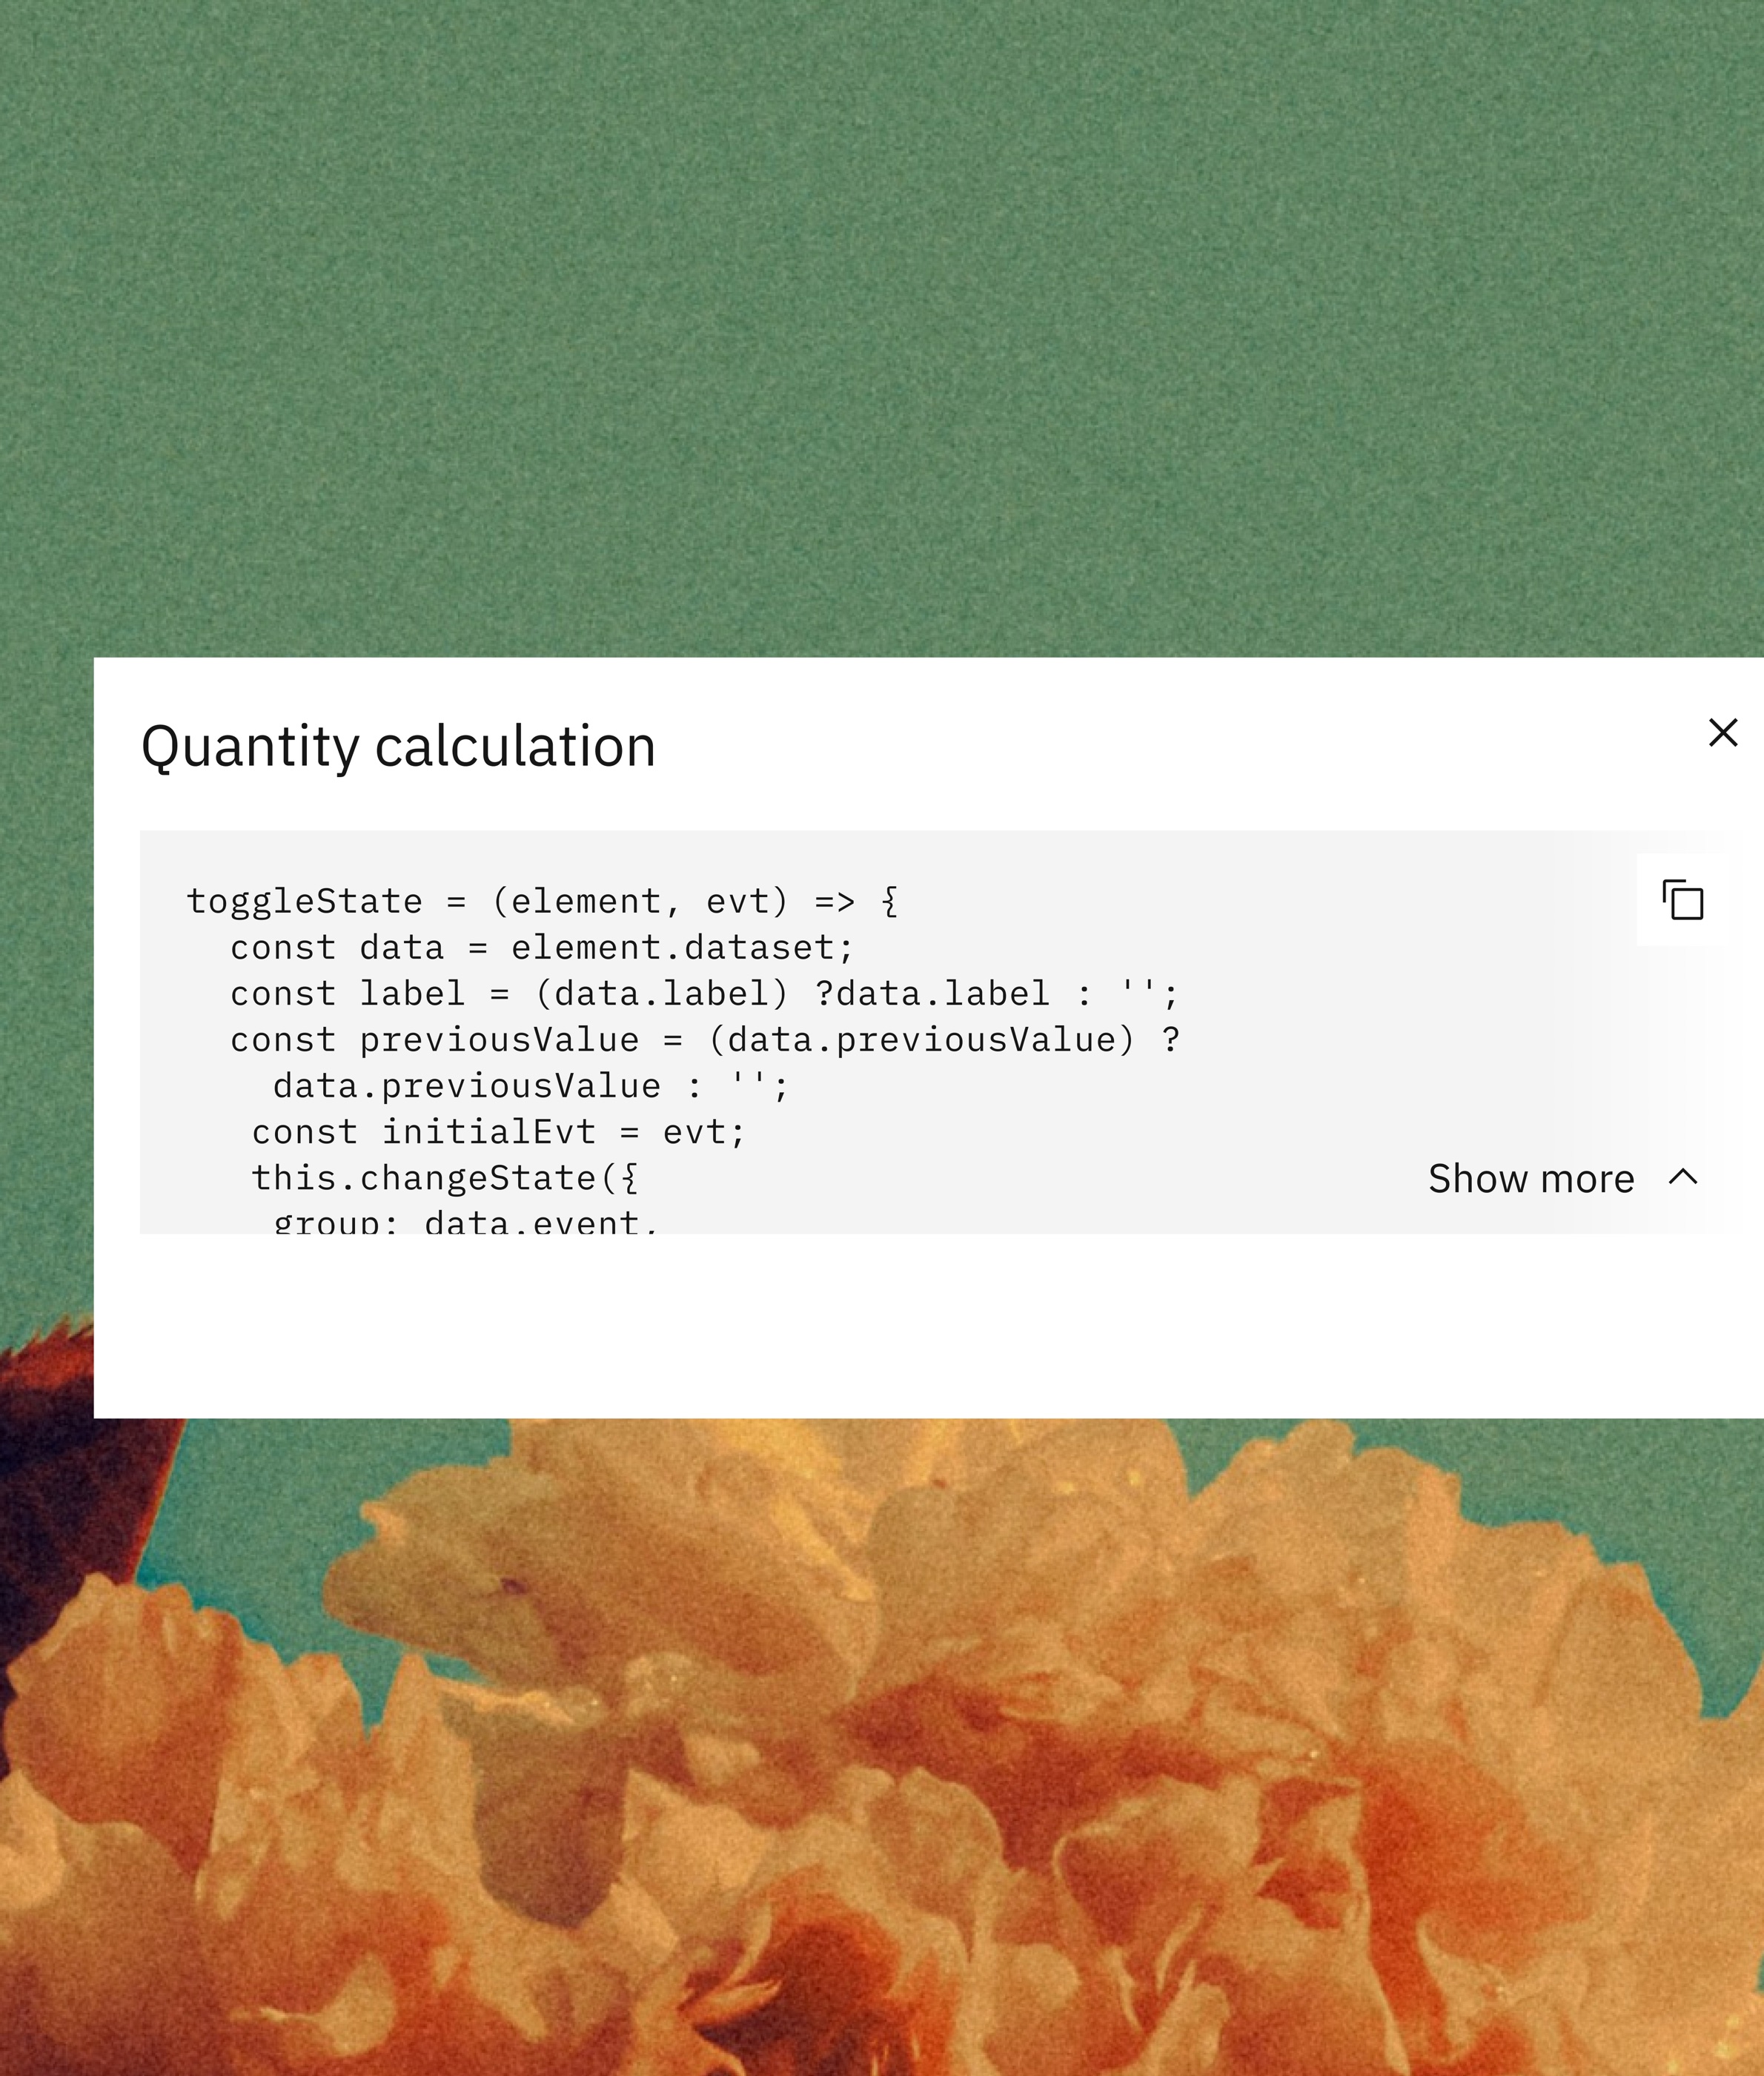Click the line starting 'const label = (data.label)'

point(705,994)
